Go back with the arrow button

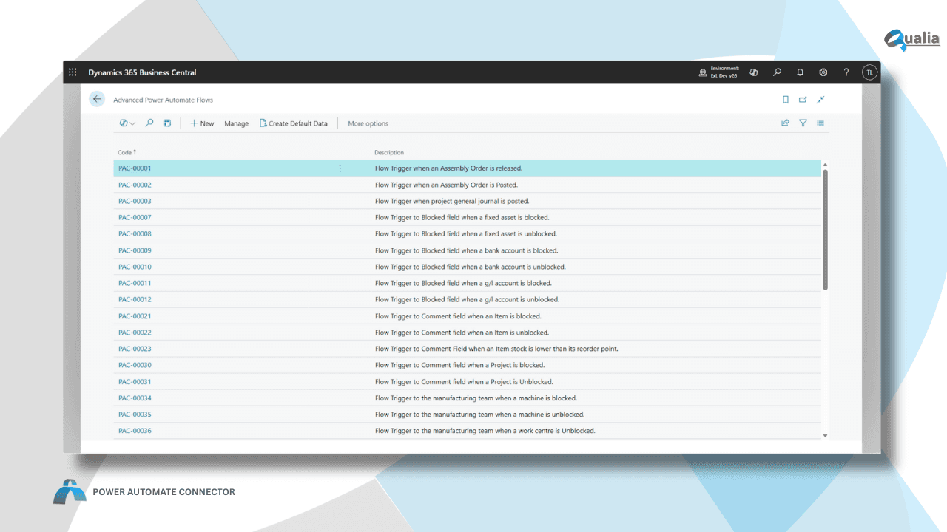click(x=97, y=99)
